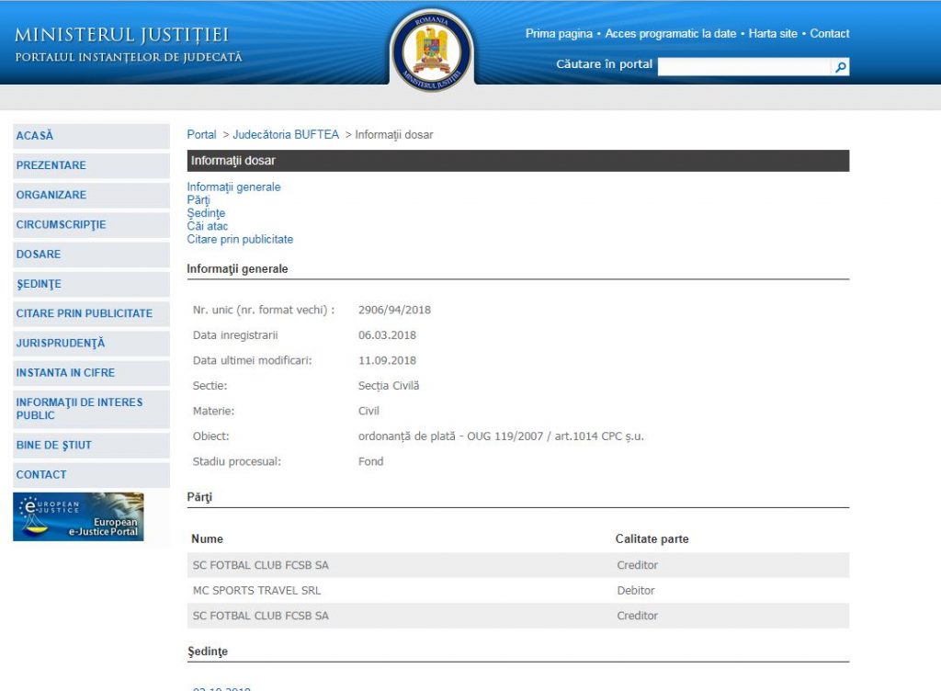Screen dimensions: 941x691
Task: Click the Ministerul Justitiei coat of arms emblem
Action: coord(432,50)
